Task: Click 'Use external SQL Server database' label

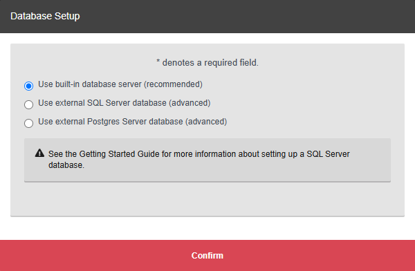Action: point(102,103)
